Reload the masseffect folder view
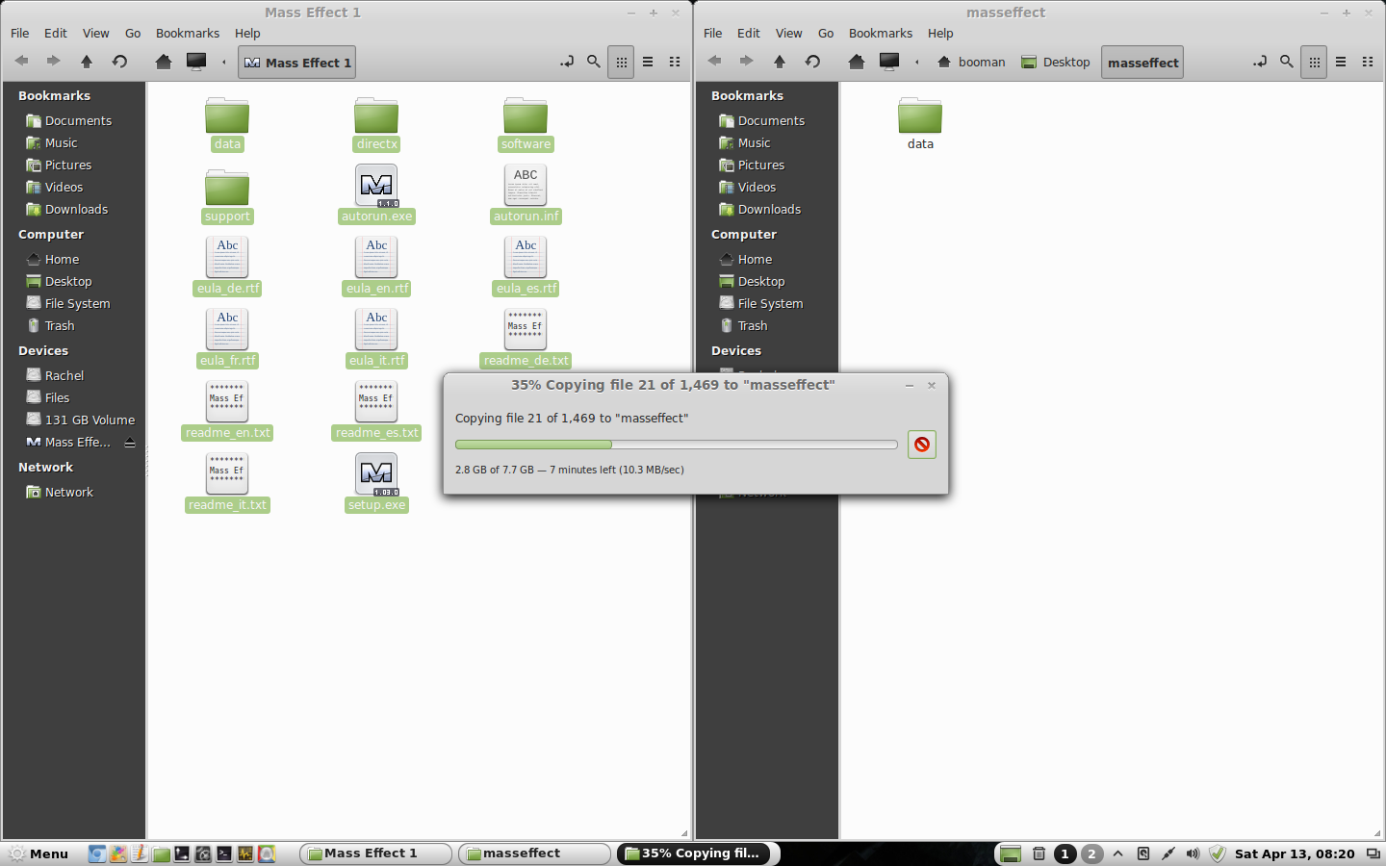 812,62
